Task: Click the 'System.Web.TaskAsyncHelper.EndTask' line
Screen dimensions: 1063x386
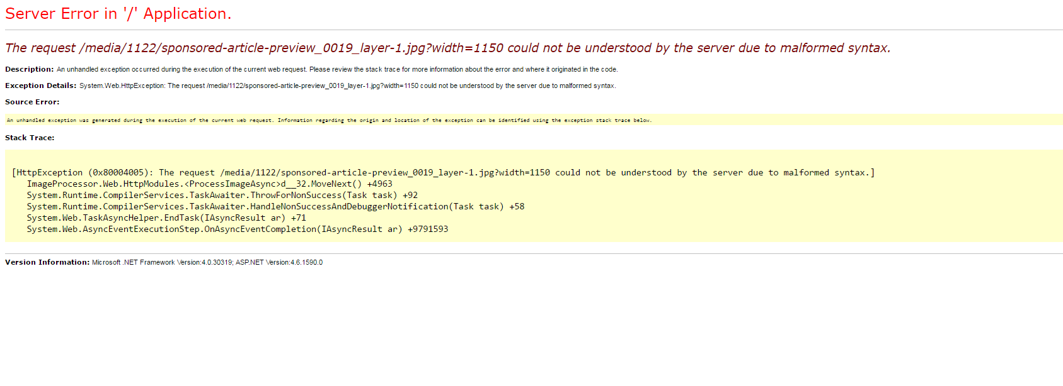Action: (166, 218)
